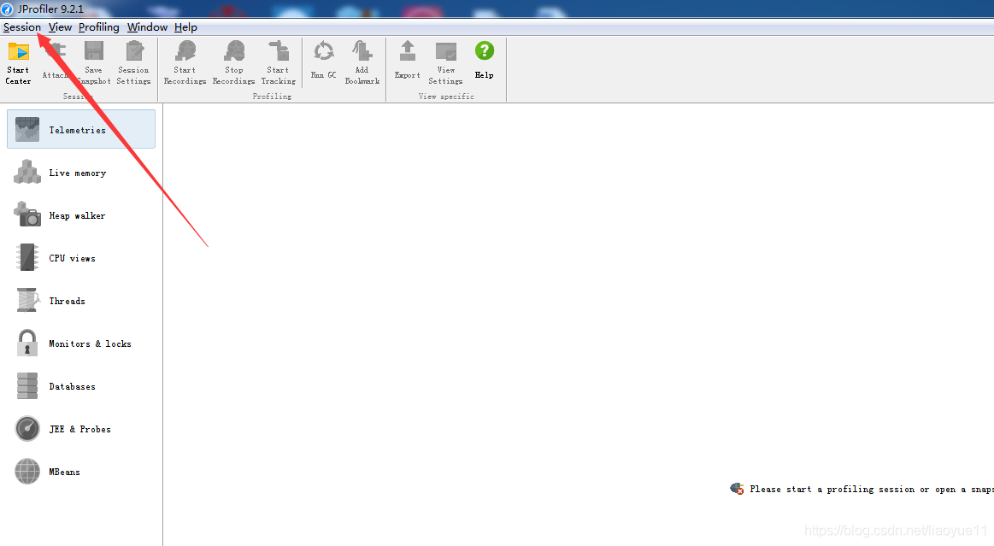
Task: Click the JProfiler title bar icon
Action: (x=7, y=9)
